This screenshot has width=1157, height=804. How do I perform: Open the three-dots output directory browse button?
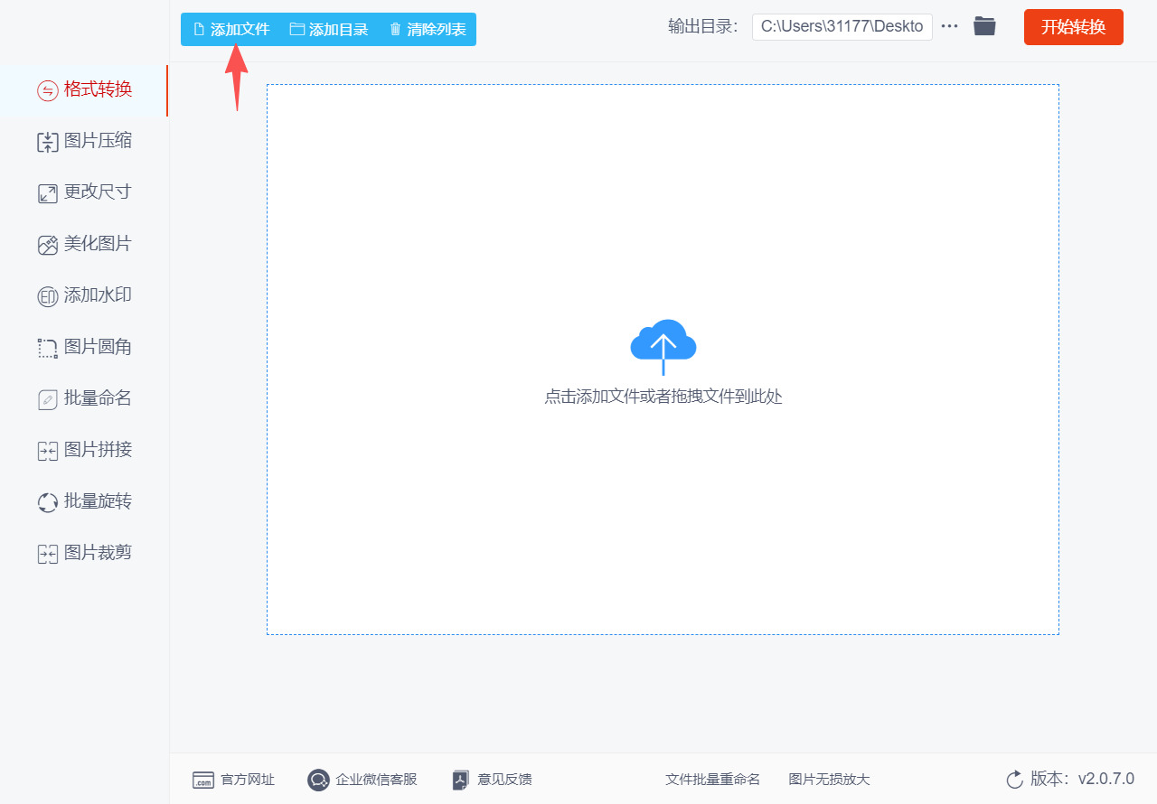(949, 26)
